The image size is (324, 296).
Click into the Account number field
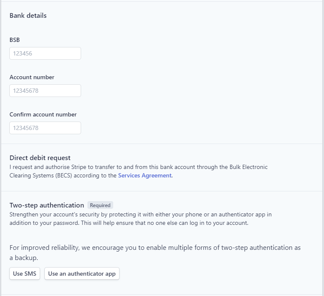coord(45,91)
